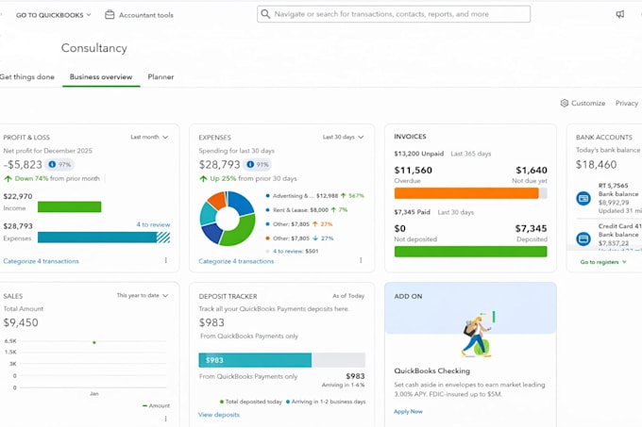The width and height of the screenshot is (642, 427).
Task: Click the RT 5,7565 bank account icon
Action: click(x=583, y=198)
